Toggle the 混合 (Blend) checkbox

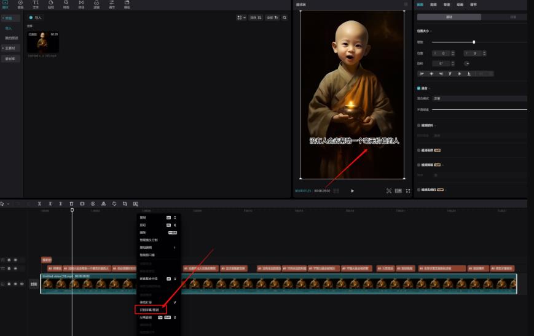point(419,88)
